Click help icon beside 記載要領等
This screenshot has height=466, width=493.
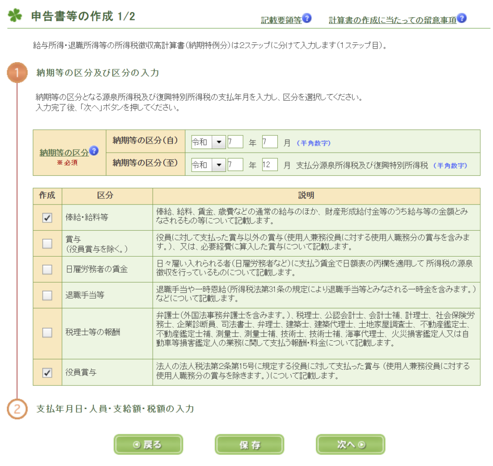(x=307, y=19)
